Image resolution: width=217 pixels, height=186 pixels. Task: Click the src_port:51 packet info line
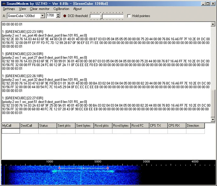click(44, 102)
